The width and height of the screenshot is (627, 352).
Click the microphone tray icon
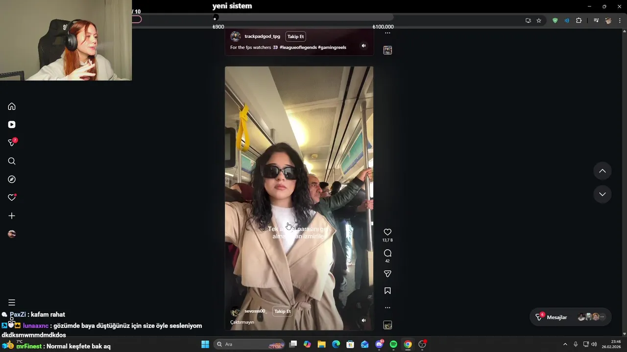click(x=576, y=344)
